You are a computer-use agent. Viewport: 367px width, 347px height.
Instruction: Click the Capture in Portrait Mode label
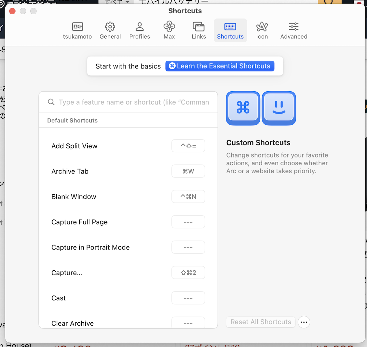pyautogui.click(x=90, y=247)
